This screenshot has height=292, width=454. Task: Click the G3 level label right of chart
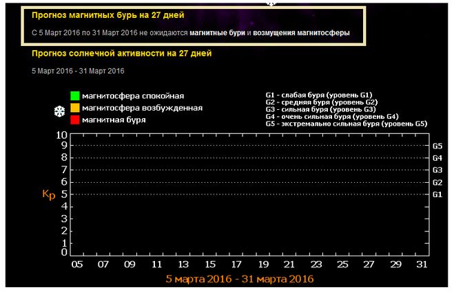pos(437,170)
